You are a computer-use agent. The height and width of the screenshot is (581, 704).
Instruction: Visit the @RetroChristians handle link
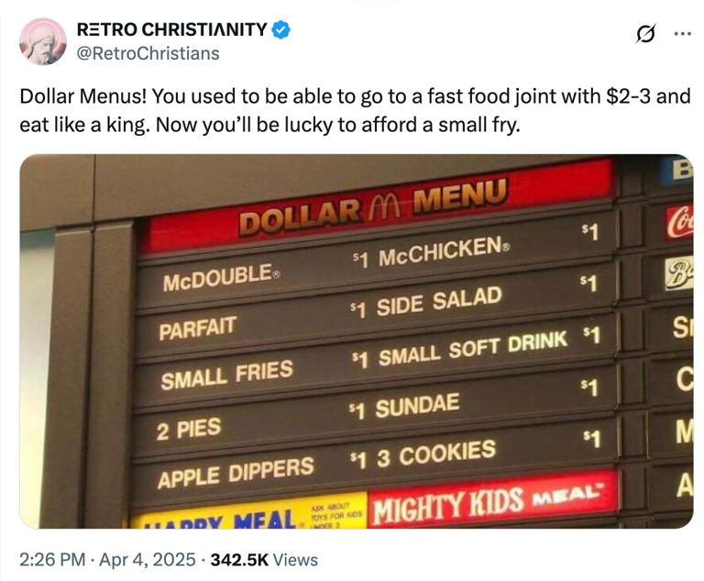pos(148,53)
